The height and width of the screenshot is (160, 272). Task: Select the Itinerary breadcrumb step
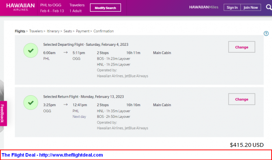53,31
